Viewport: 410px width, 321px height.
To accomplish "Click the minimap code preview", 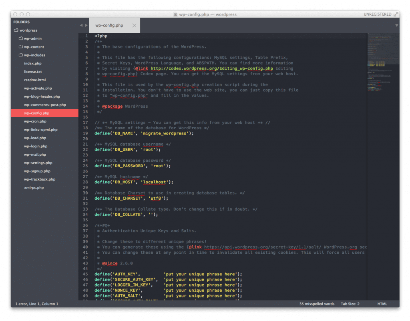I will pyautogui.click(x=383, y=63).
